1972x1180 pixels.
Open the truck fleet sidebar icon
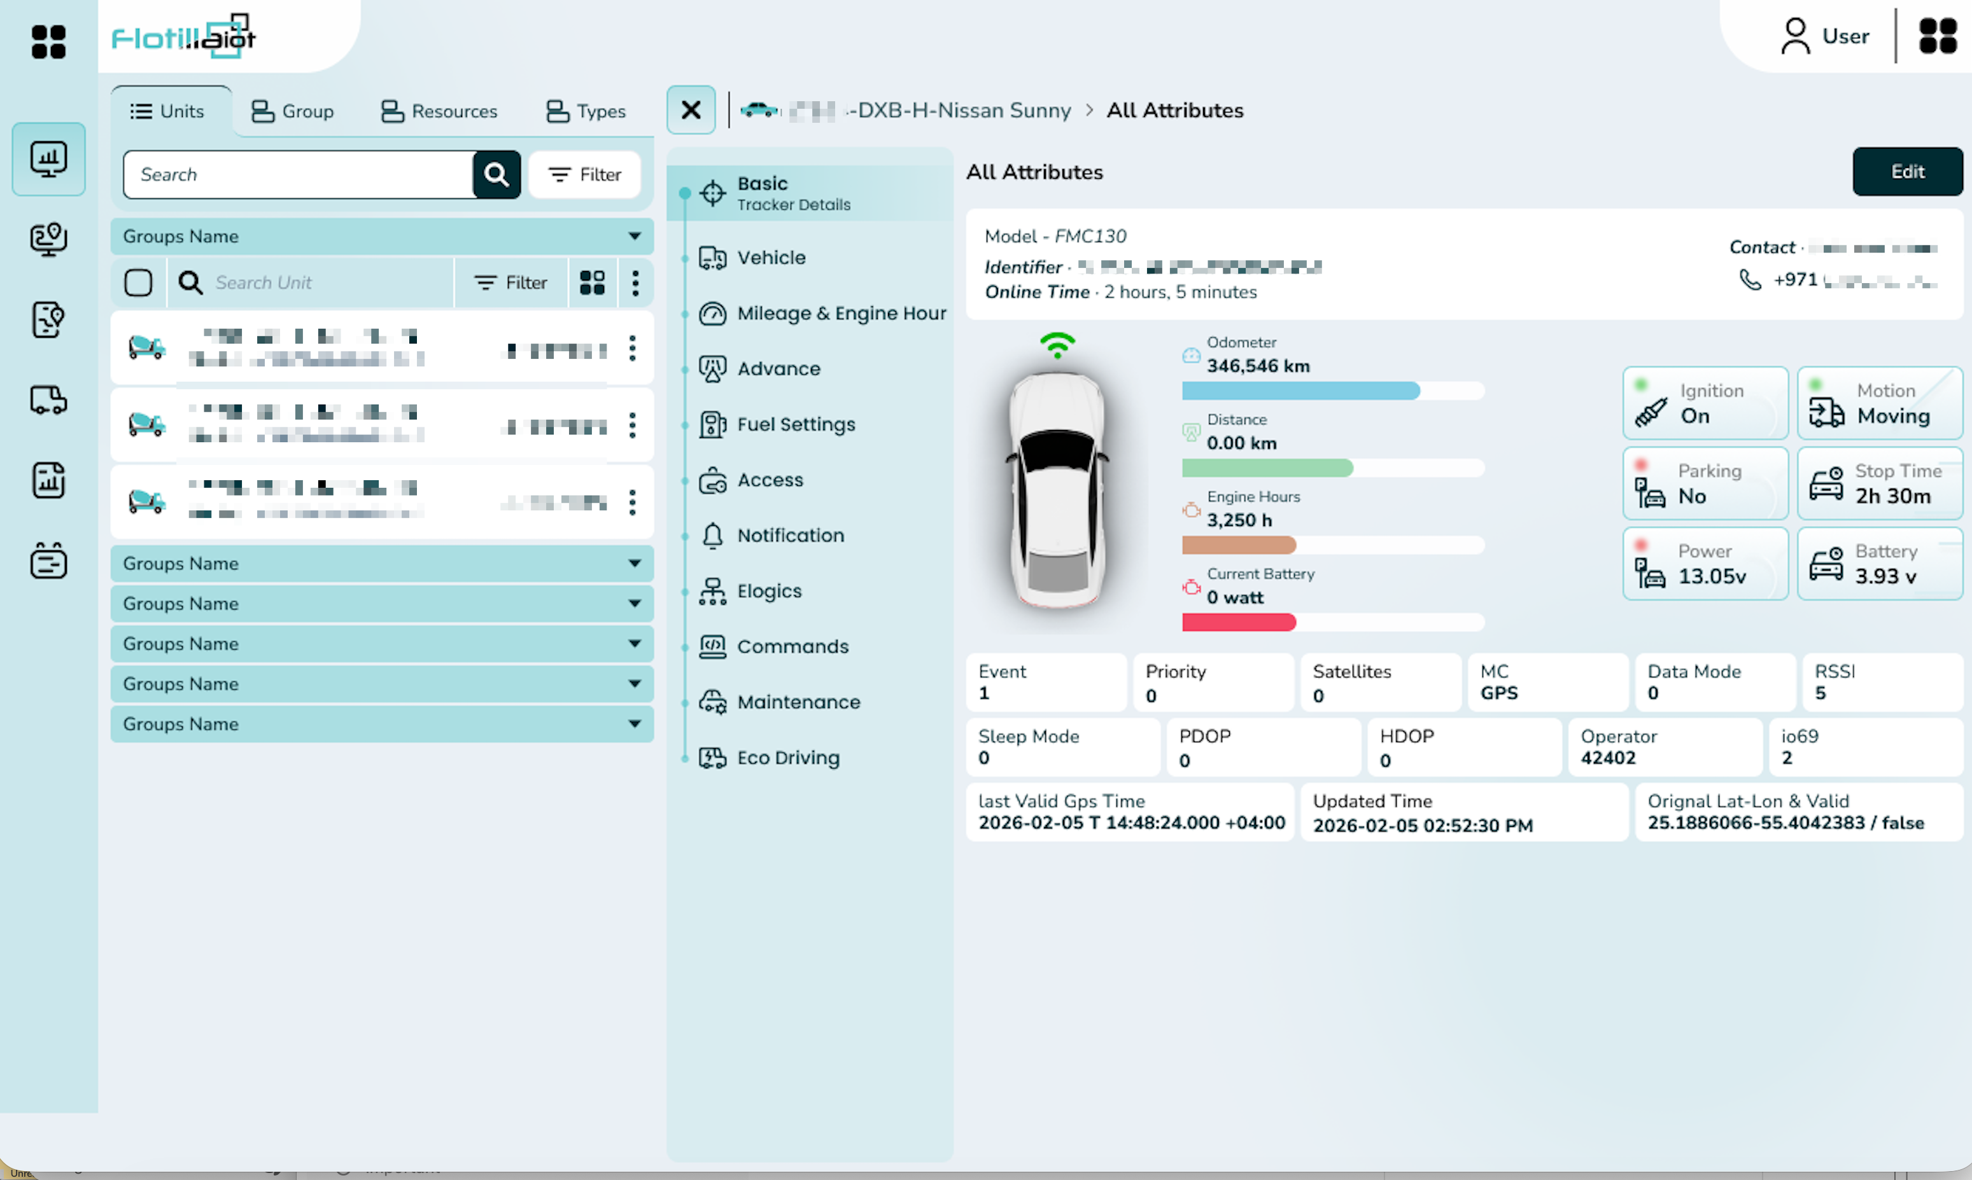(48, 400)
